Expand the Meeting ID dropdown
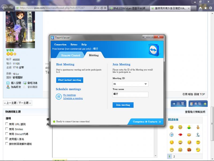This screenshot has height=161, width=214. [x=146, y=84]
